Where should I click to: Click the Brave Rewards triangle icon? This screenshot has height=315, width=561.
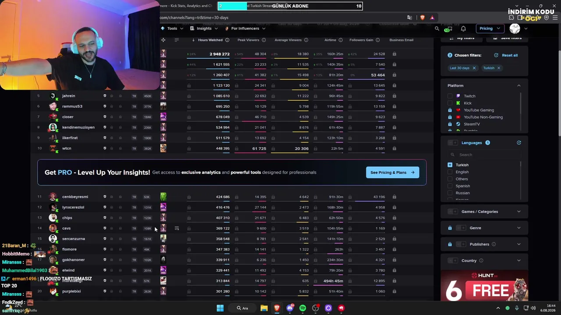[432, 17]
